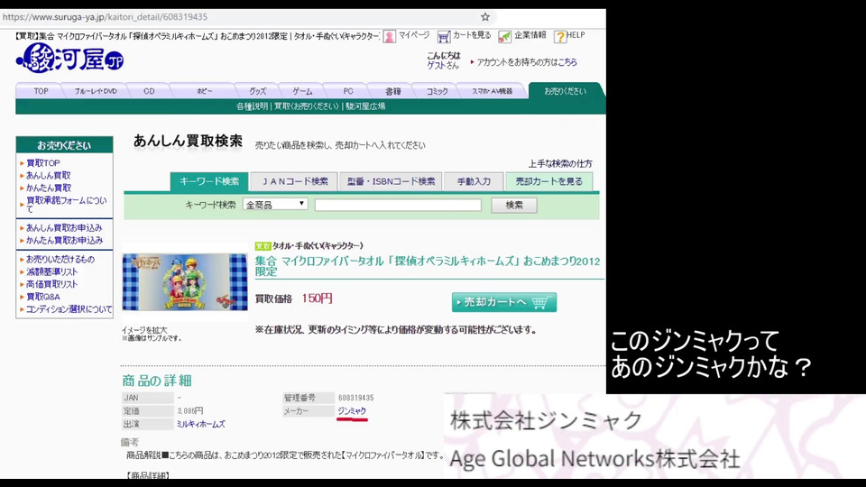Click the 高価買取リスト sidebar link

(52, 284)
